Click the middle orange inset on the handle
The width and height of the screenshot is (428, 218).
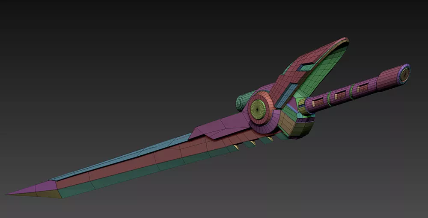tap(342, 95)
